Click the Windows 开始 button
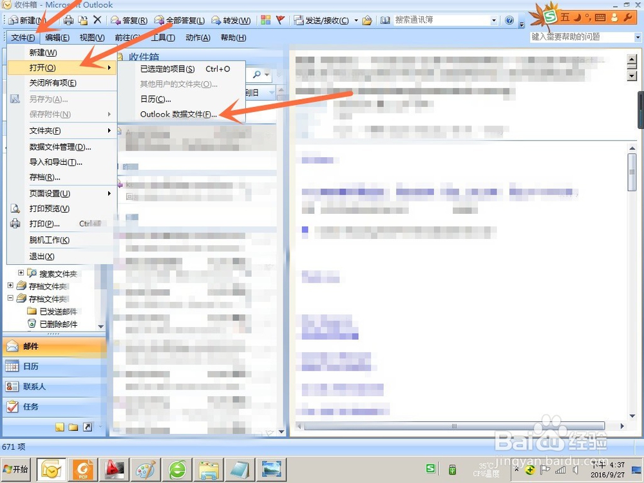Screen dimensions: 644x483 pos(15,469)
